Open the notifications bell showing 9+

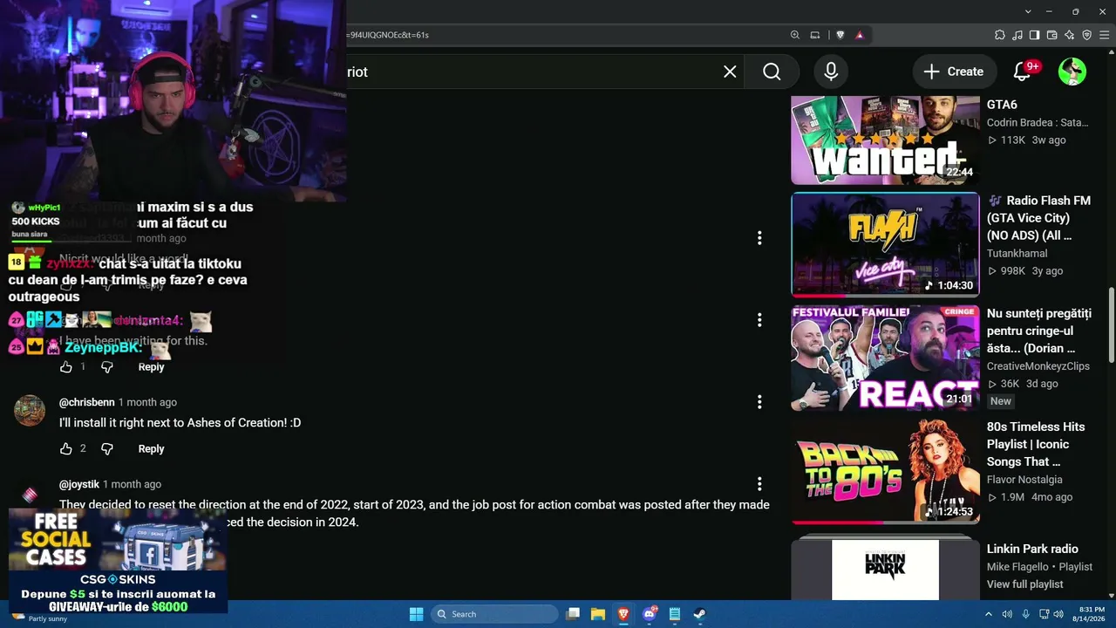pyautogui.click(x=1023, y=72)
